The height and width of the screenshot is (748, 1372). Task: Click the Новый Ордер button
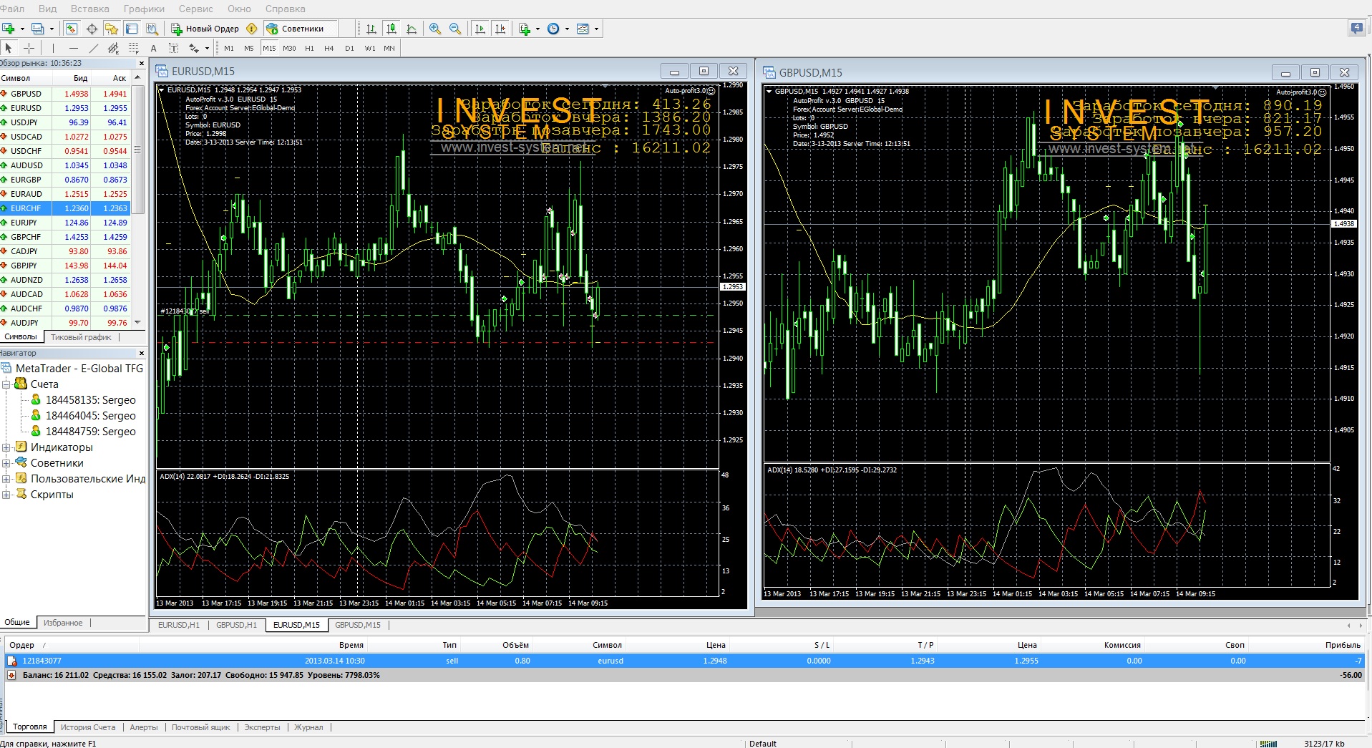point(205,29)
